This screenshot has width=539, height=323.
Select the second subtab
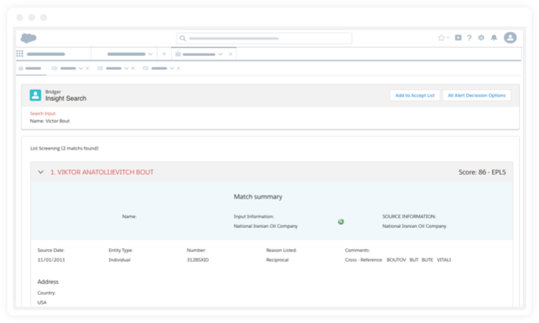[x=64, y=69]
